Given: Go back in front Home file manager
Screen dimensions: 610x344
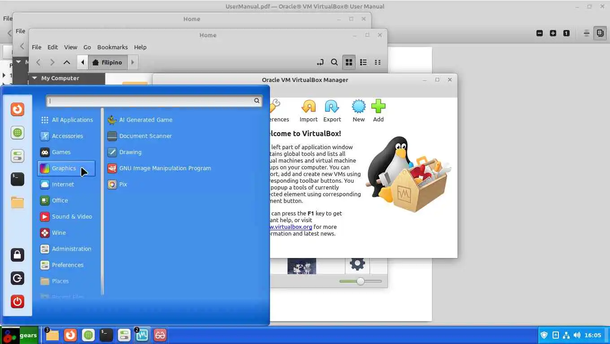Looking at the screenshot, I should [38, 62].
